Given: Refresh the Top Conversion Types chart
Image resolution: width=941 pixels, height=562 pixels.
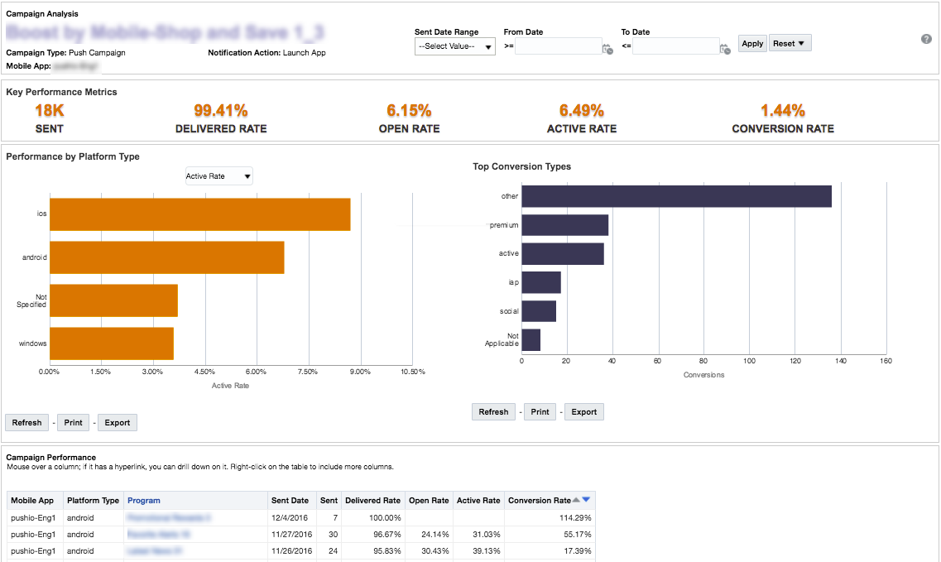Looking at the screenshot, I should click(x=493, y=411).
